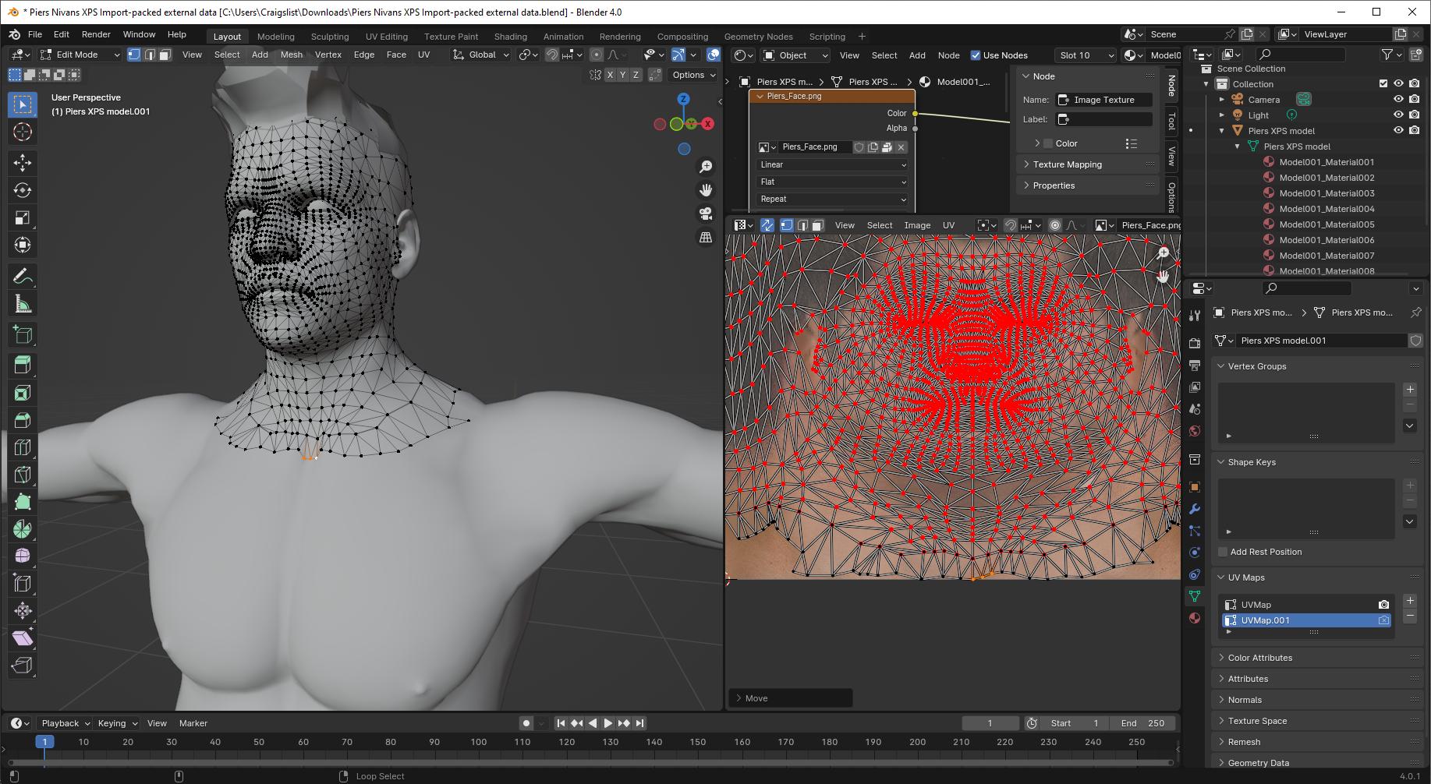
Task: Select the Poly Build tool
Action: pyautogui.click(x=23, y=502)
